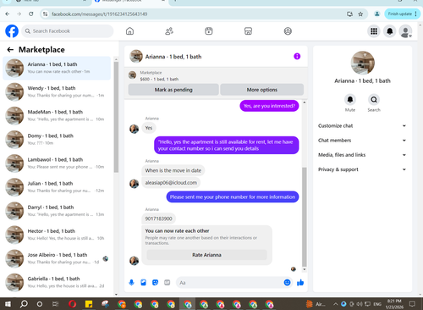This screenshot has width=423, height=310.
Task: Select the Darryl - 1 bed, 1 bath conversation
Action: 57,211
